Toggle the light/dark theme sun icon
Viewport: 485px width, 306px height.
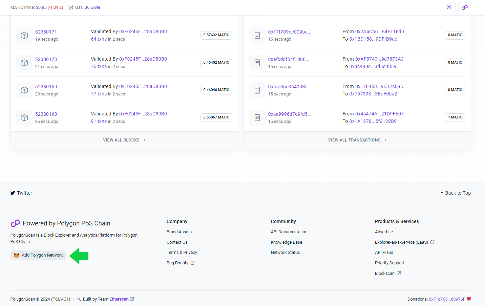(449, 7)
